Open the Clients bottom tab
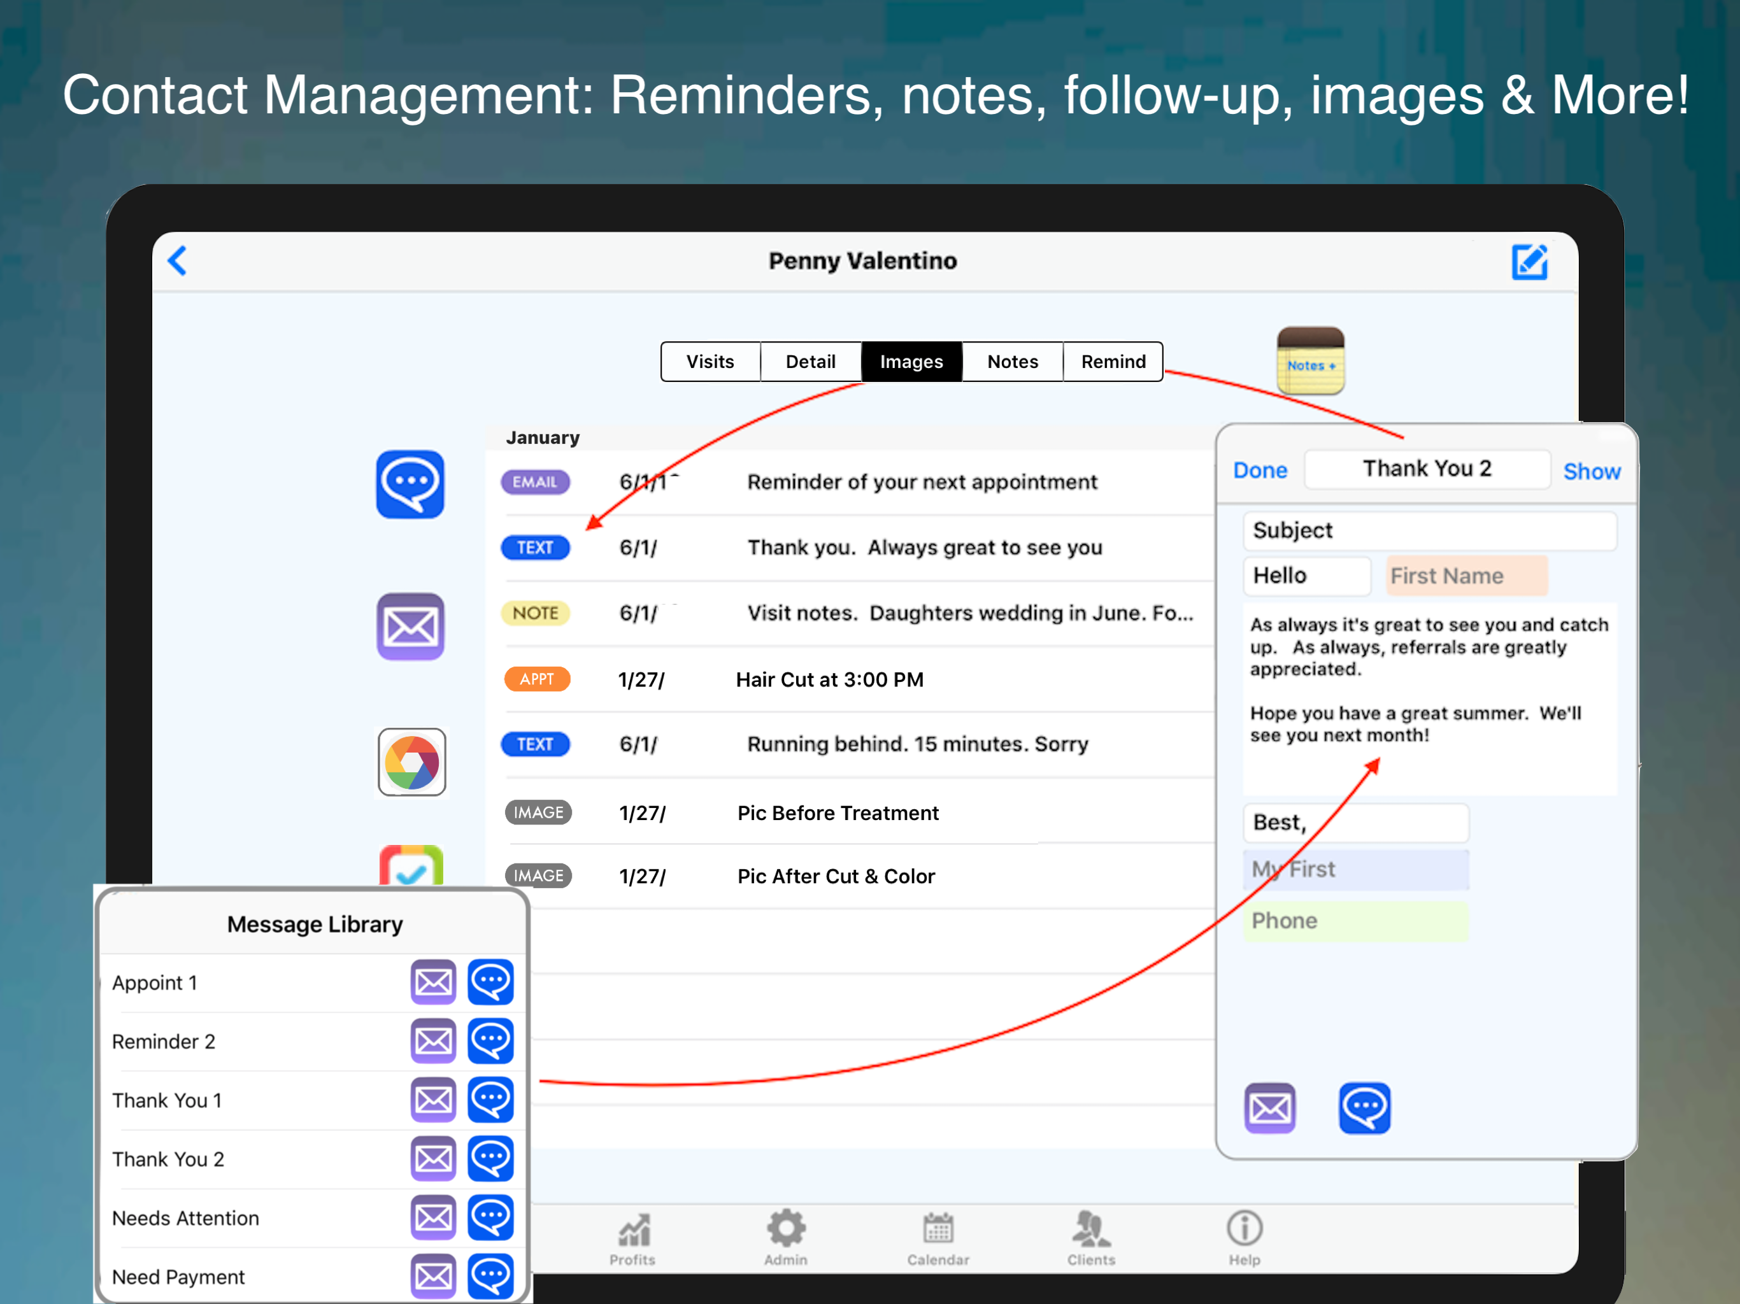 [x=1091, y=1238]
